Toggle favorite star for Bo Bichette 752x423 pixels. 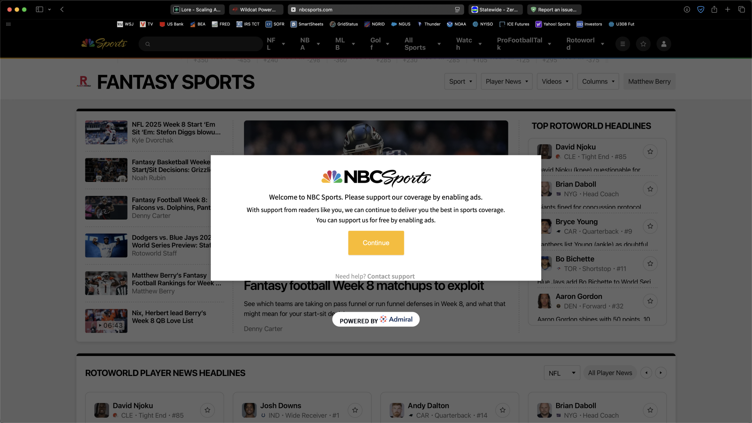pyautogui.click(x=650, y=264)
